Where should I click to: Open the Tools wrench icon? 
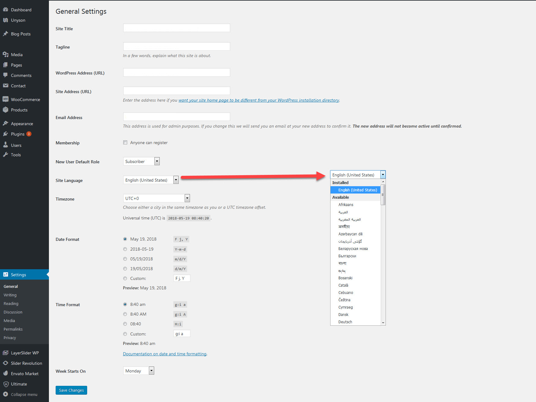pos(6,155)
